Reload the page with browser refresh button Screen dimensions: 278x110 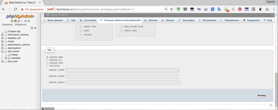pyautogui.click(x=15, y=9)
